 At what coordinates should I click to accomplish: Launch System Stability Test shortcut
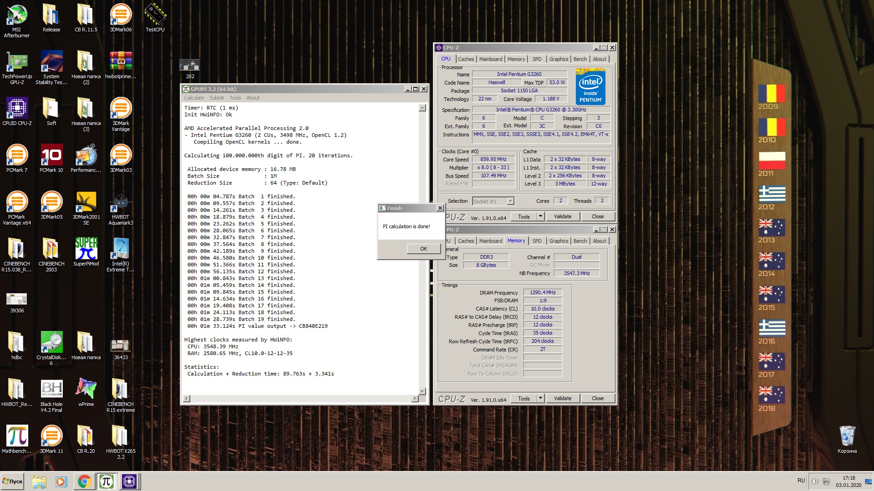(51, 67)
